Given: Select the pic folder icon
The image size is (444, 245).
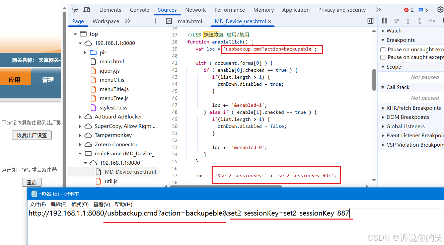Looking at the screenshot, I should (93, 52).
